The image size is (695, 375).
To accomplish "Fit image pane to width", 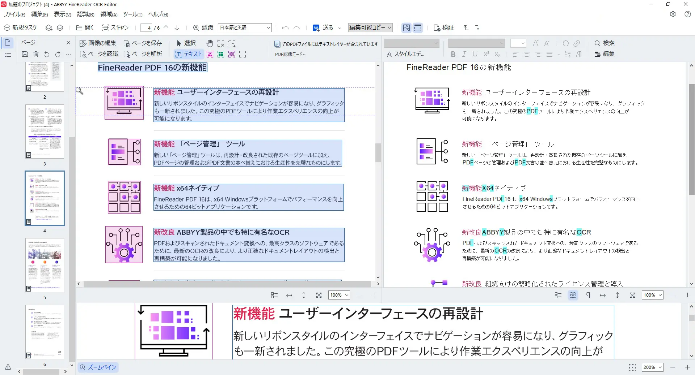I will pyautogui.click(x=289, y=295).
